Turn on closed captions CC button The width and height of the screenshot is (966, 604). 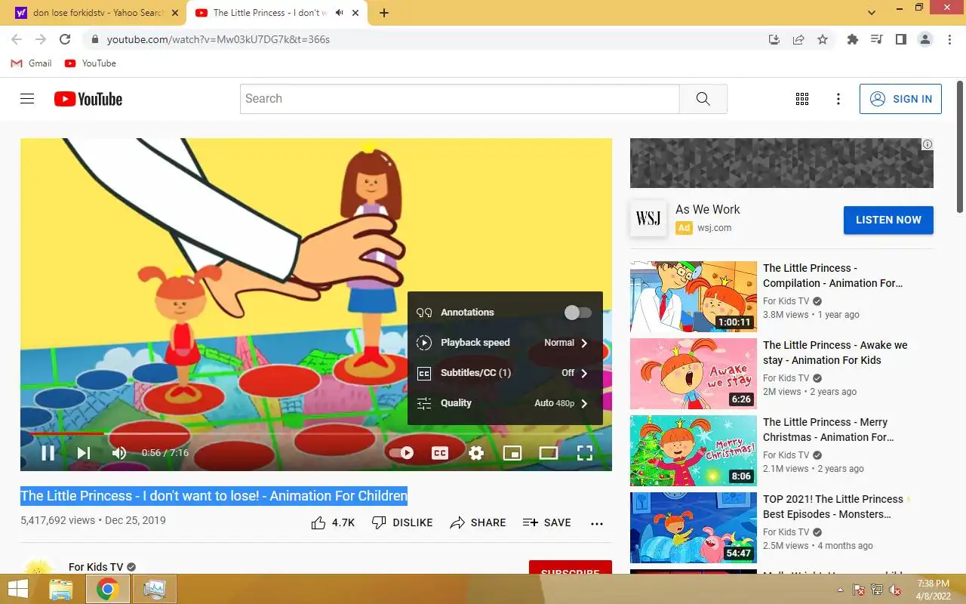[x=440, y=453]
